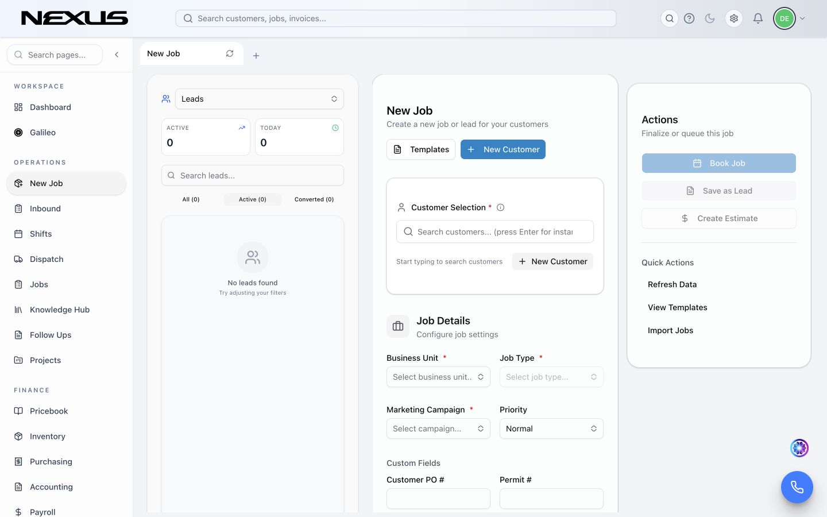Focus the global search customers, jobs, invoices field

click(x=396, y=18)
